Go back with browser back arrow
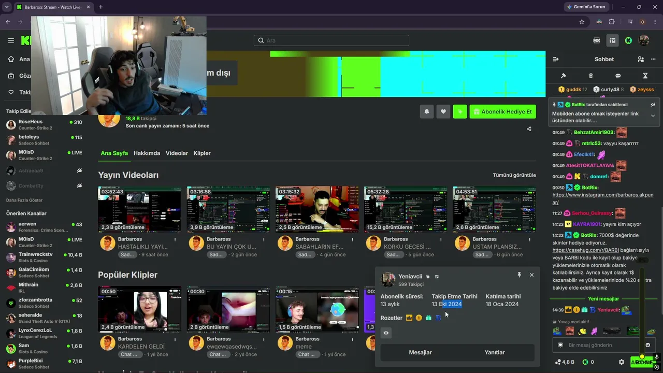 click(8, 22)
